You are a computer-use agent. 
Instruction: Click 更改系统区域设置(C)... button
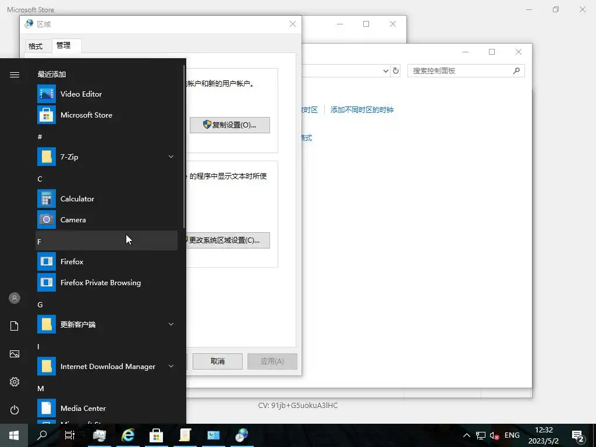228,240
